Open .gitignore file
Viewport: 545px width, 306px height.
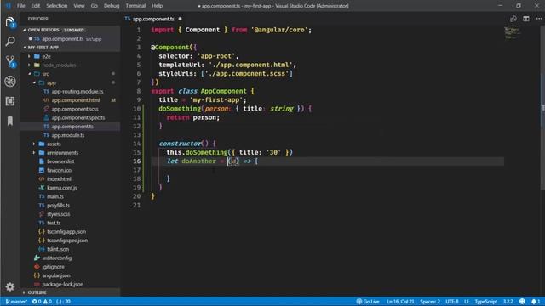coord(53,267)
